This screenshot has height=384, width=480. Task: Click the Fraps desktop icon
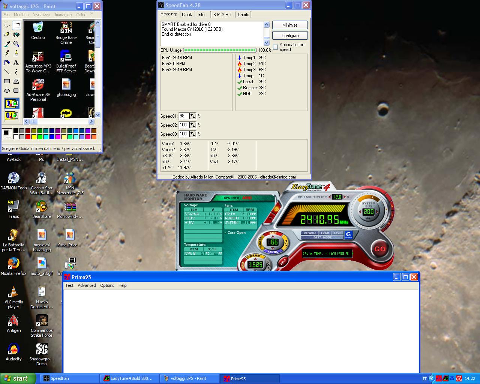pyautogui.click(x=14, y=210)
